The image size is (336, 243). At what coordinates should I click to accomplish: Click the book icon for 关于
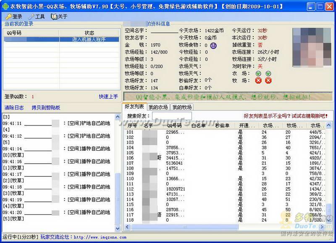point(54,16)
